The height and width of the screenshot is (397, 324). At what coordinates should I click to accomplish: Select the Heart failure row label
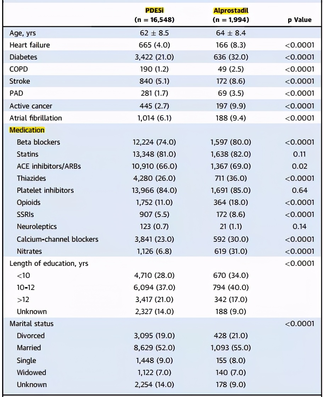point(29,45)
